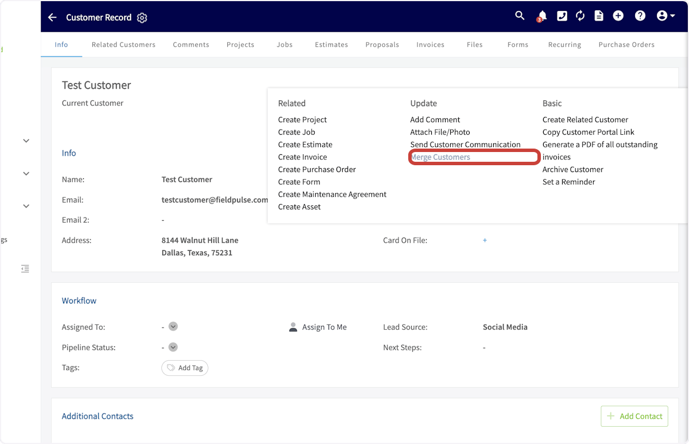Choose Set a Reminder action
The width and height of the screenshot is (689, 444).
pos(569,182)
